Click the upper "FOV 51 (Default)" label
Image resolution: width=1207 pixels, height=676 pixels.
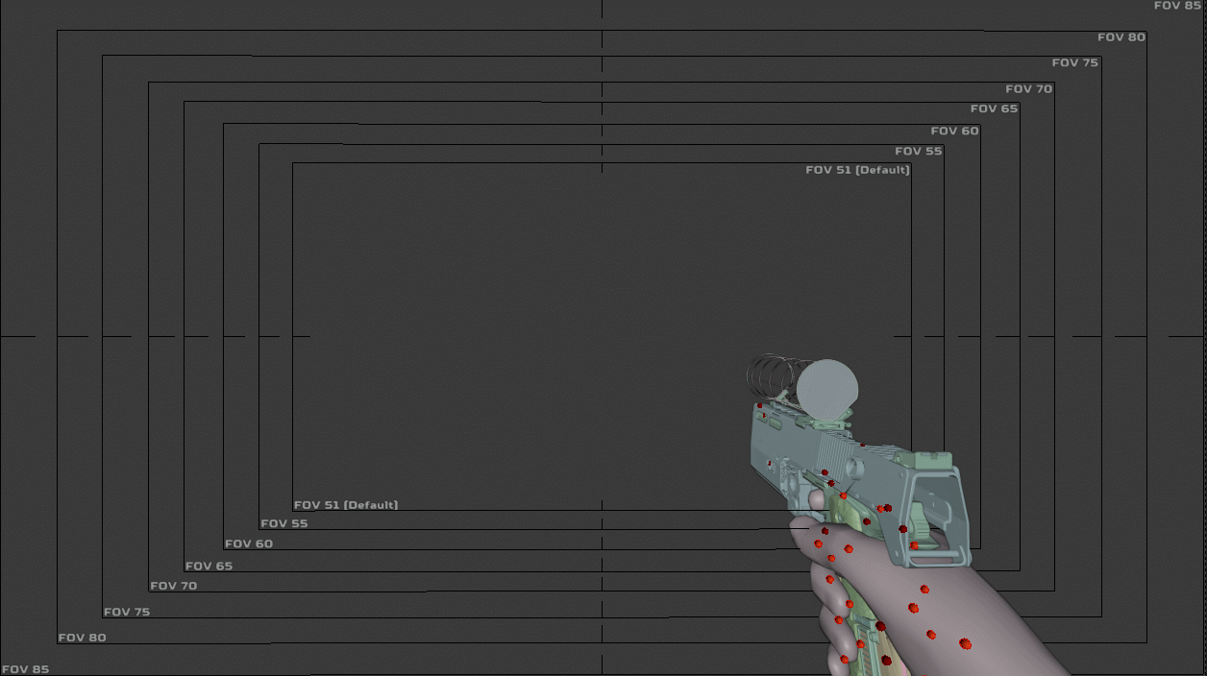click(x=857, y=170)
